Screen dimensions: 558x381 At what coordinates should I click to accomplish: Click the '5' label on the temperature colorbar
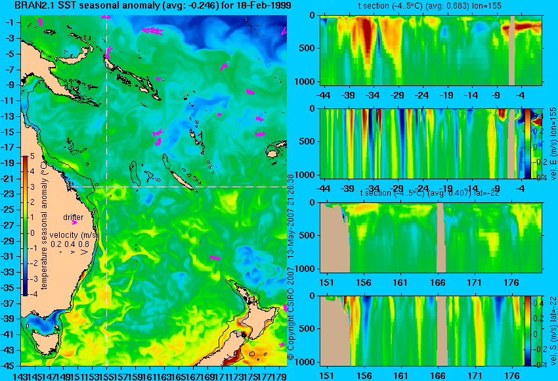coord(32,156)
